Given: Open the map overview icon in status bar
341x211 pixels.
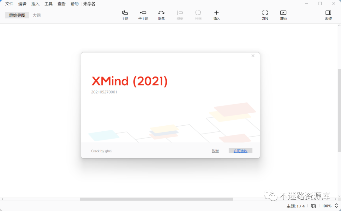Looking at the screenshot, I should click(x=313, y=206).
